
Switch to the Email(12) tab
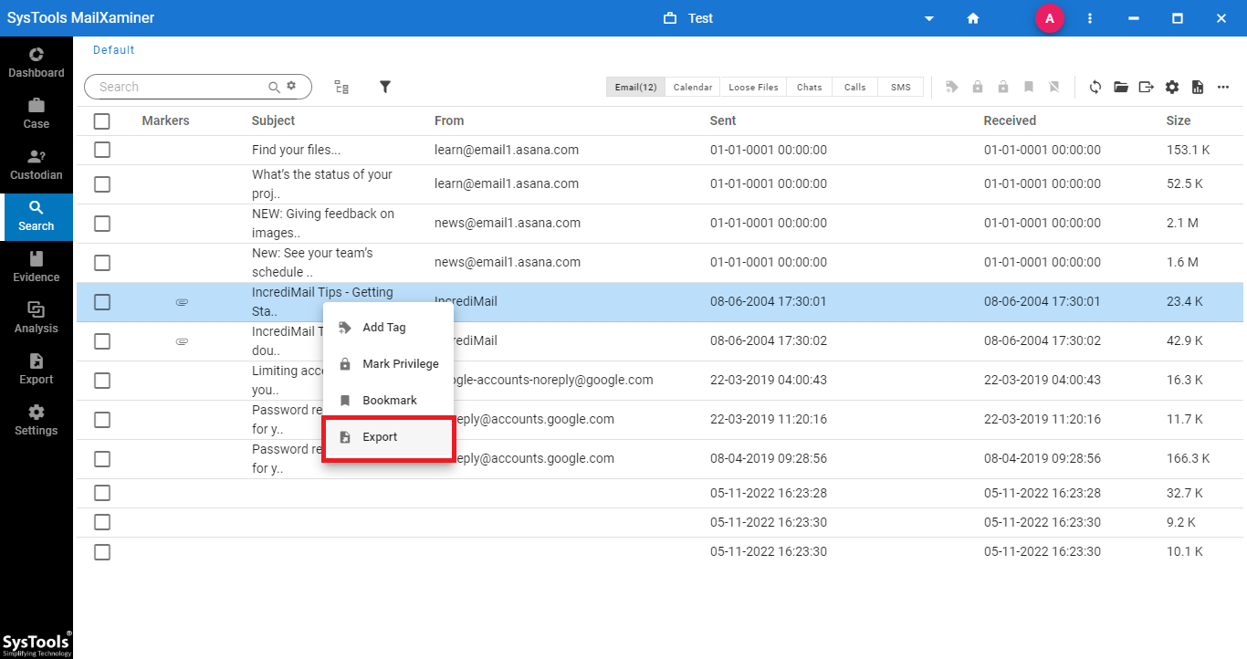(x=635, y=87)
